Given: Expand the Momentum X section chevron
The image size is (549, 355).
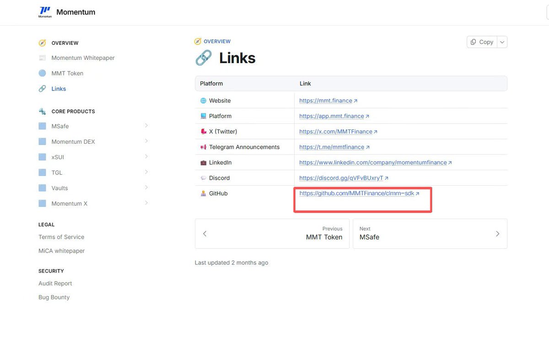Looking at the screenshot, I should [x=146, y=203].
